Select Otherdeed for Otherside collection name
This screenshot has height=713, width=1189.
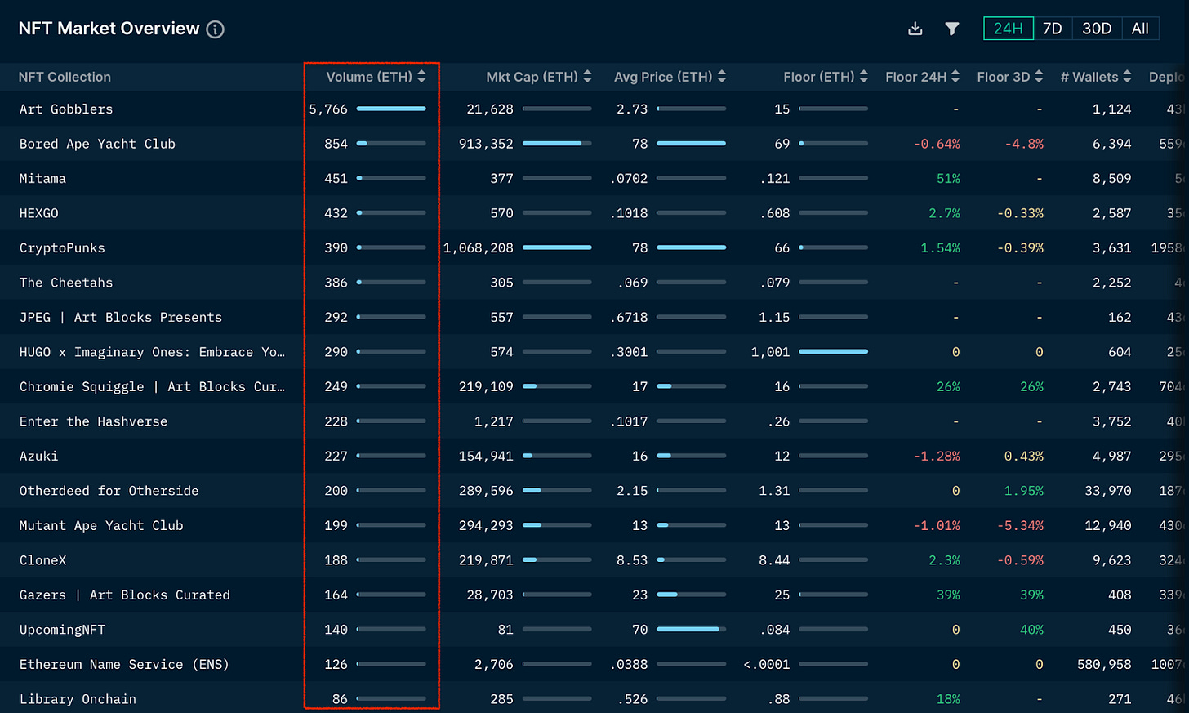109,491
